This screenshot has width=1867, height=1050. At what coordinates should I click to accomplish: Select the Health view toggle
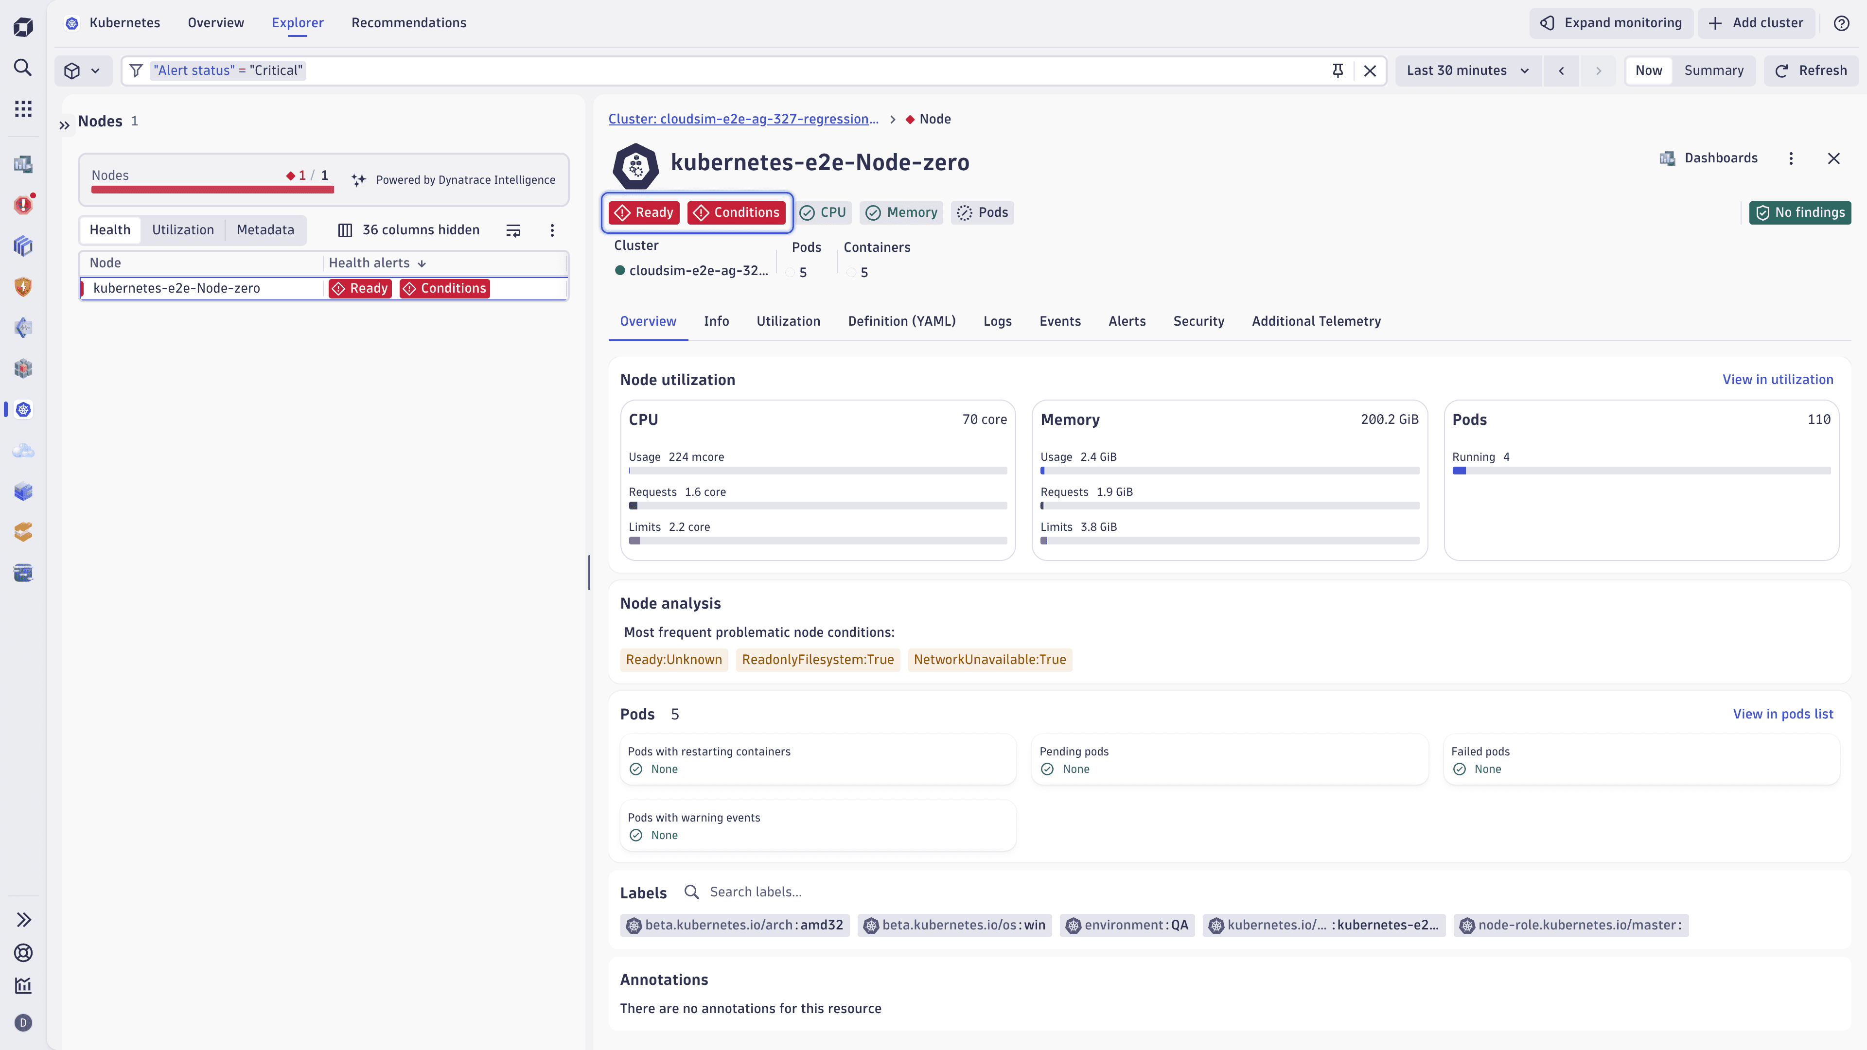point(110,230)
